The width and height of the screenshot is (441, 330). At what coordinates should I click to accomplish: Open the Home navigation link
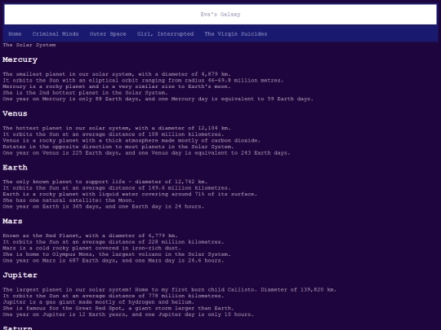[x=15, y=34]
